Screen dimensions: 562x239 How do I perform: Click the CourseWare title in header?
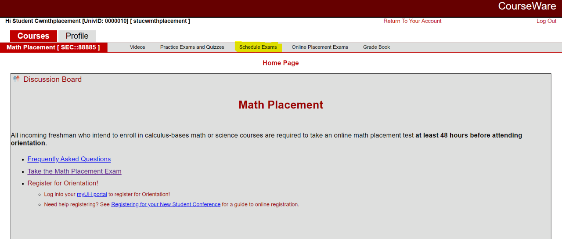[x=527, y=6]
